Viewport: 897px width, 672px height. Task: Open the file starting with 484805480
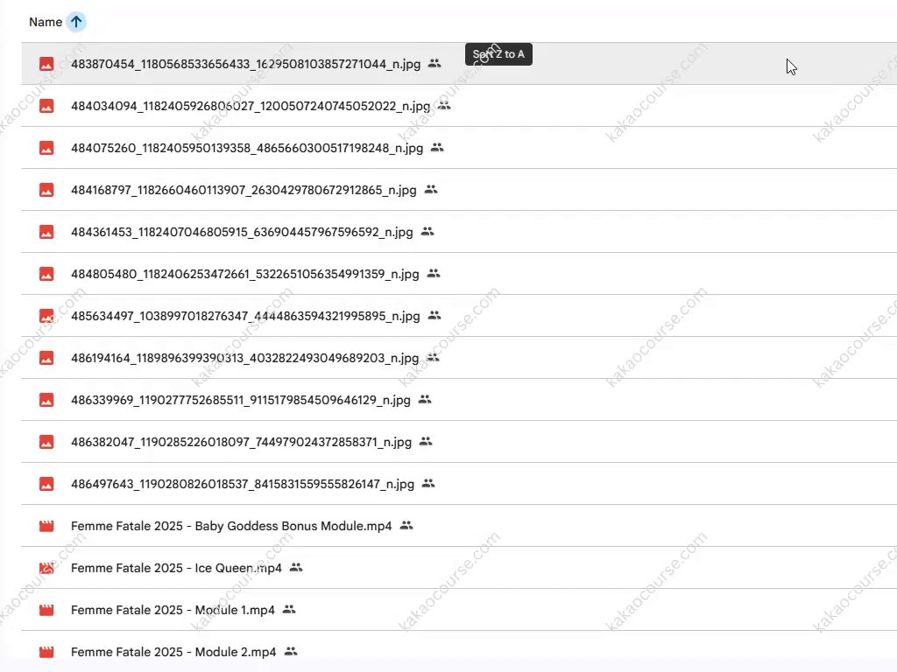tap(244, 274)
